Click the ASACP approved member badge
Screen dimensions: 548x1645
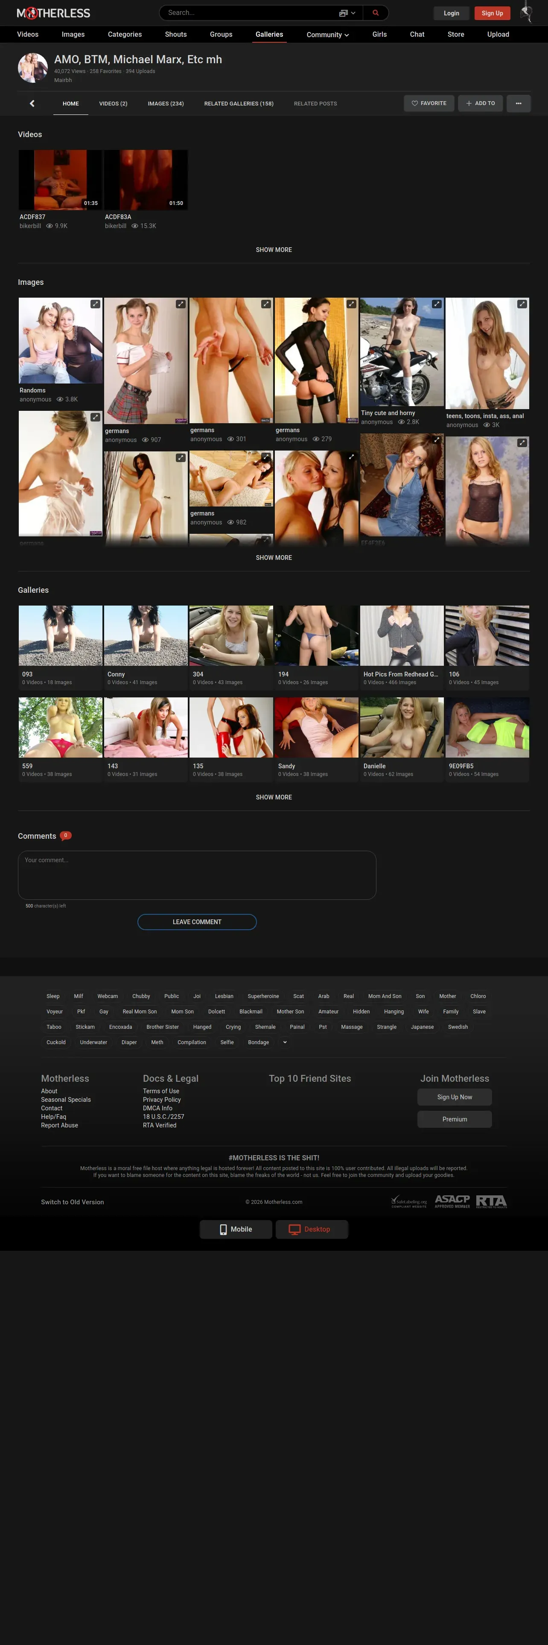click(x=452, y=1201)
